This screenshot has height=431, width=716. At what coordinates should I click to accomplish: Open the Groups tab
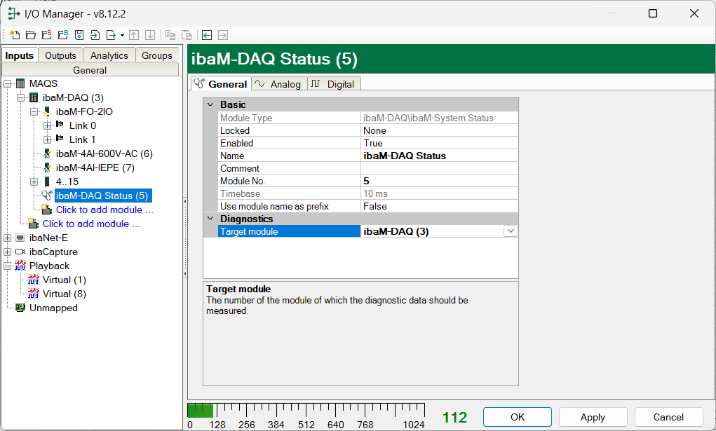(x=156, y=55)
